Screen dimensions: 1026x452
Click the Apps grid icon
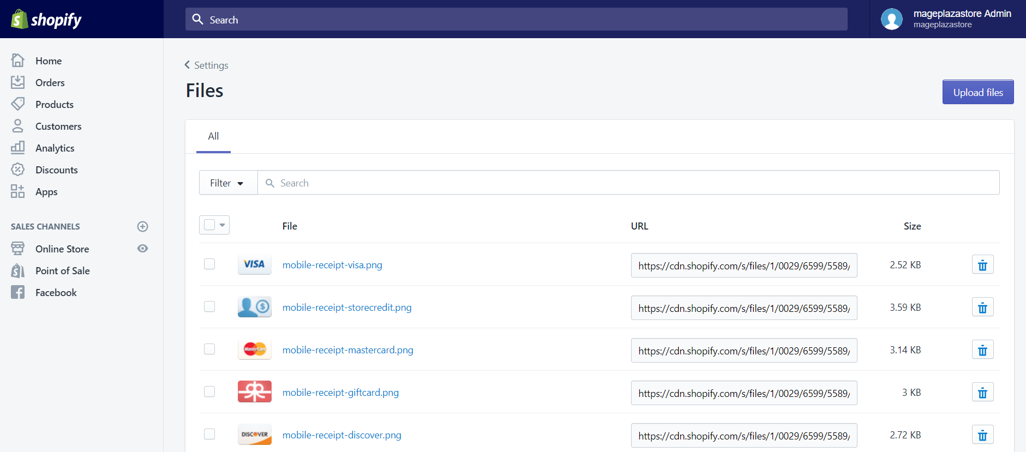pos(18,191)
